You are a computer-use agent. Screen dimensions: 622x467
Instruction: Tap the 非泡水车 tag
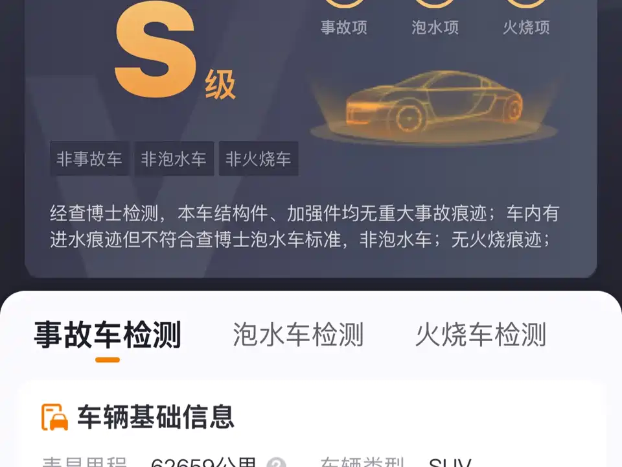[x=174, y=159]
